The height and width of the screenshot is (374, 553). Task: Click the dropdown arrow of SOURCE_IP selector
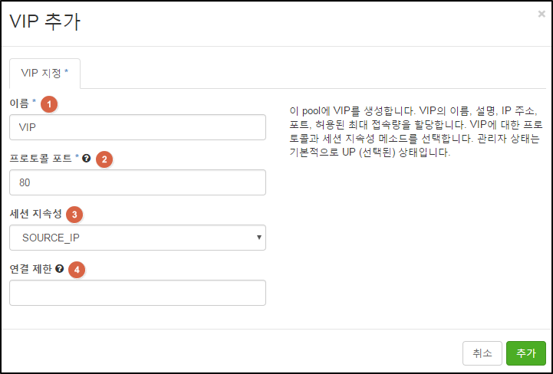(x=259, y=238)
